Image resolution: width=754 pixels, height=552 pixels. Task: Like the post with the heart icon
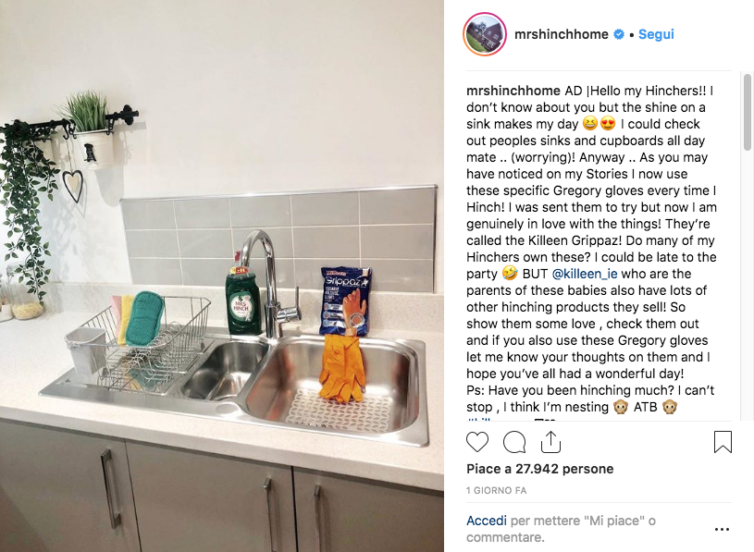[x=477, y=442]
